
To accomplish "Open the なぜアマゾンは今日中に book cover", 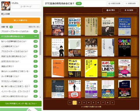I will point(125,27).
